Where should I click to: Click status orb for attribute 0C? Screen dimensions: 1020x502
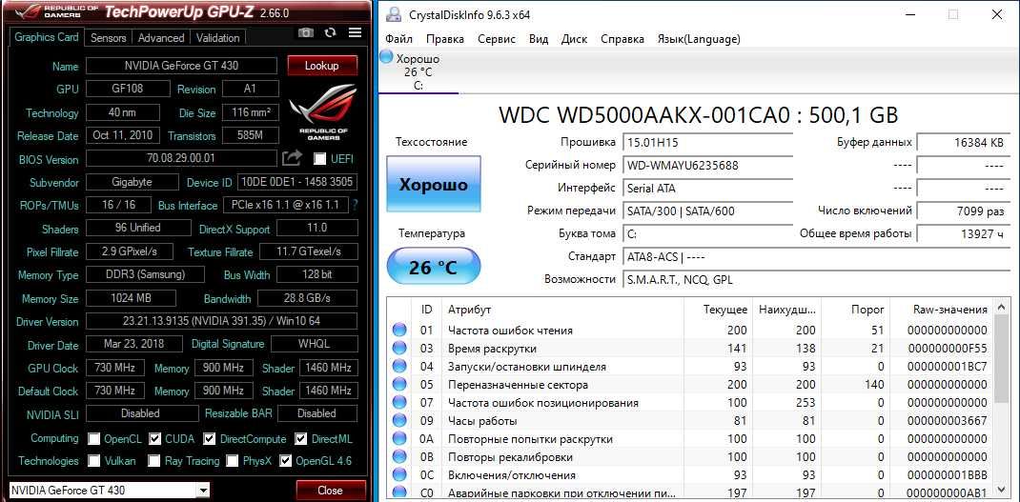399,475
